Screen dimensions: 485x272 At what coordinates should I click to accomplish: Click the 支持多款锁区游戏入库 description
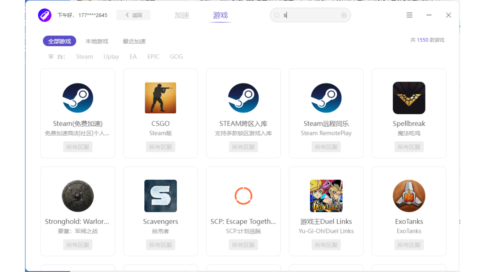pyautogui.click(x=243, y=133)
